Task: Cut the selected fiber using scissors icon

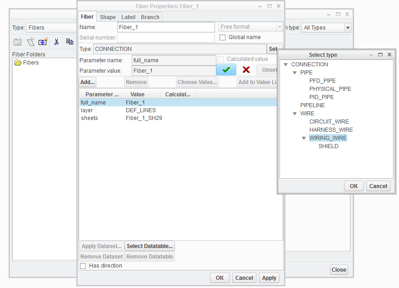Action: coord(56,42)
